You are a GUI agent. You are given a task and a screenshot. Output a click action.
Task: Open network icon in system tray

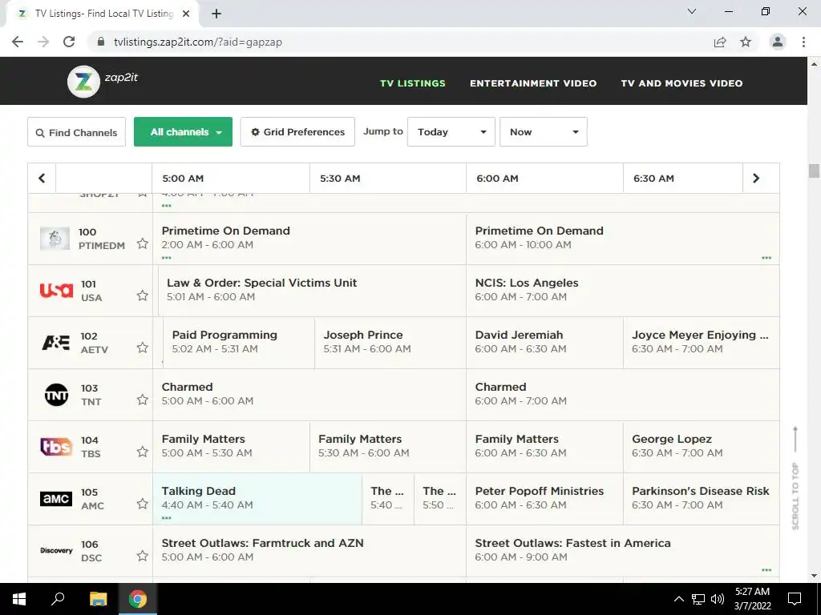[x=698, y=599]
